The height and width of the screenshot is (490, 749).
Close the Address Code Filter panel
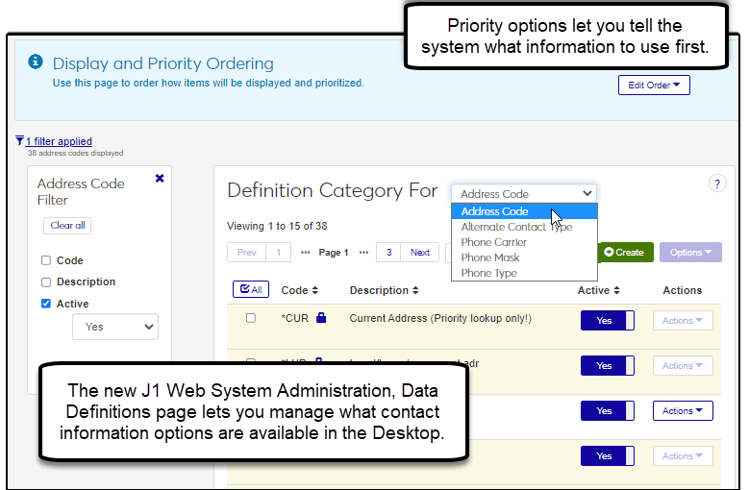pyautogui.click(x=160, y=178)
